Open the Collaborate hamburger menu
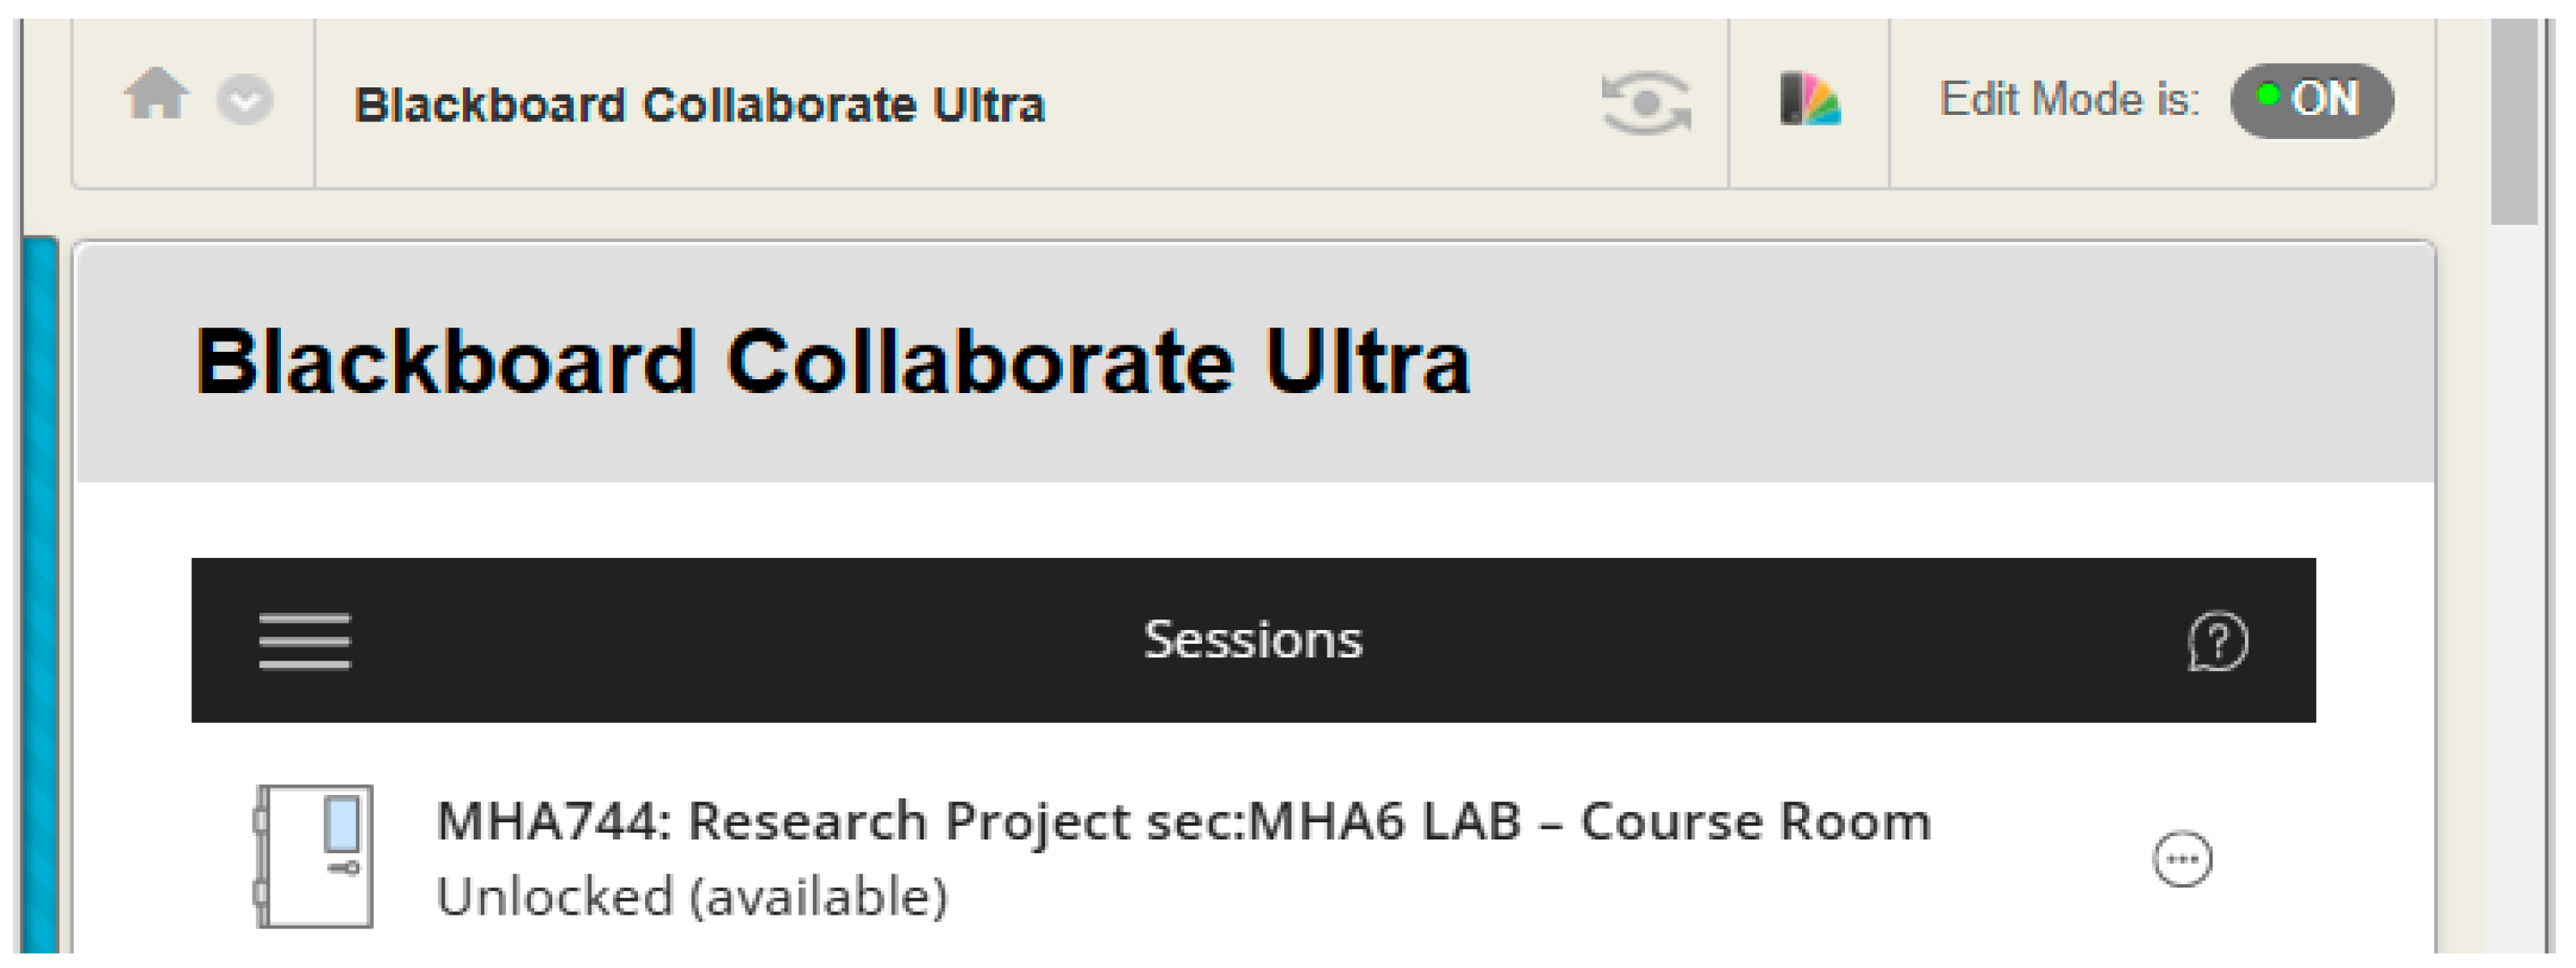The width and height of the screenshot is (2576, 968). 304,640
